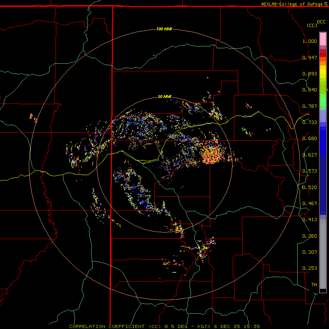Click the Correlation Coefficient caption at the bottom
This screenshot has height=329, width=329.
point(164,326)
